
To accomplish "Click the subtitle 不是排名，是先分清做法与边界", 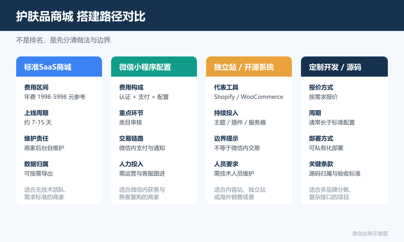I will tap(63, 40).
